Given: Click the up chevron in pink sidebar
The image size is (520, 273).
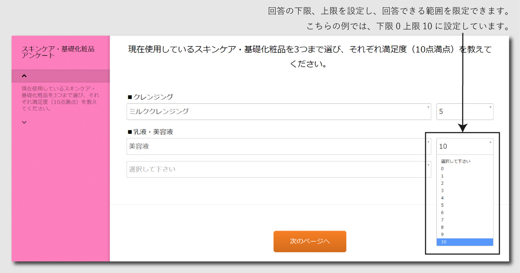Looking at the screenshot, I should (24, 76).
